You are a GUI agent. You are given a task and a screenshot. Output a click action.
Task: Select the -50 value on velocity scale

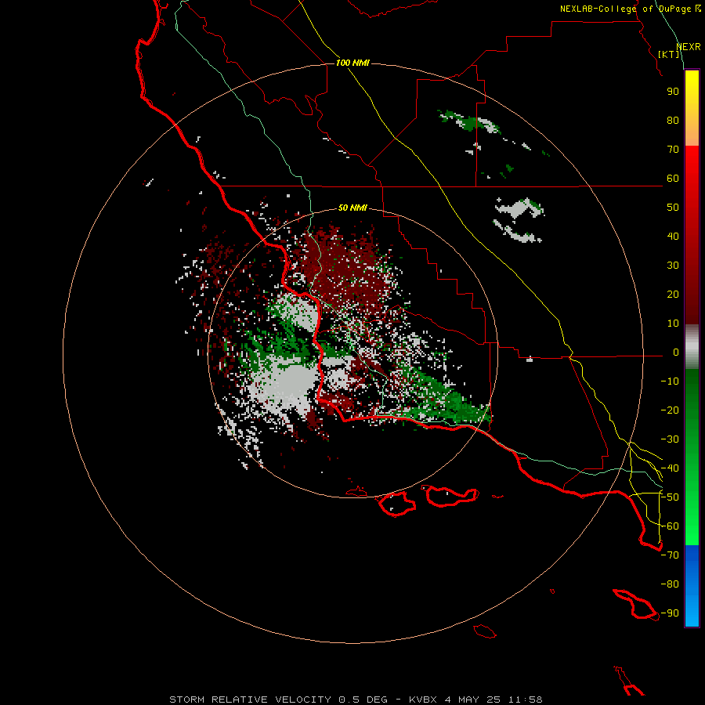670,497
